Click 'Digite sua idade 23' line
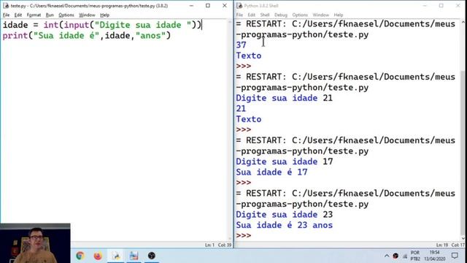467x263 pixels. point(284,215)
